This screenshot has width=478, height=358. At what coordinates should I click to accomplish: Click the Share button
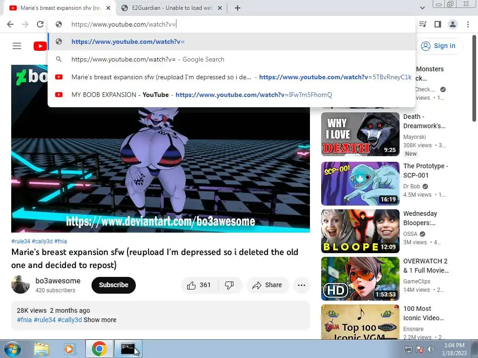(267, 285)
